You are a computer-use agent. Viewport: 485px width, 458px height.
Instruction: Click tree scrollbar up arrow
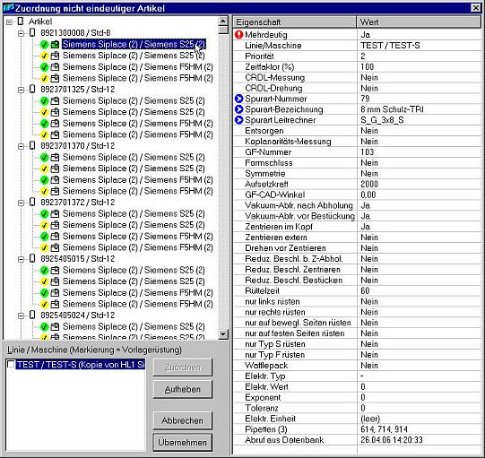[223, 21]
